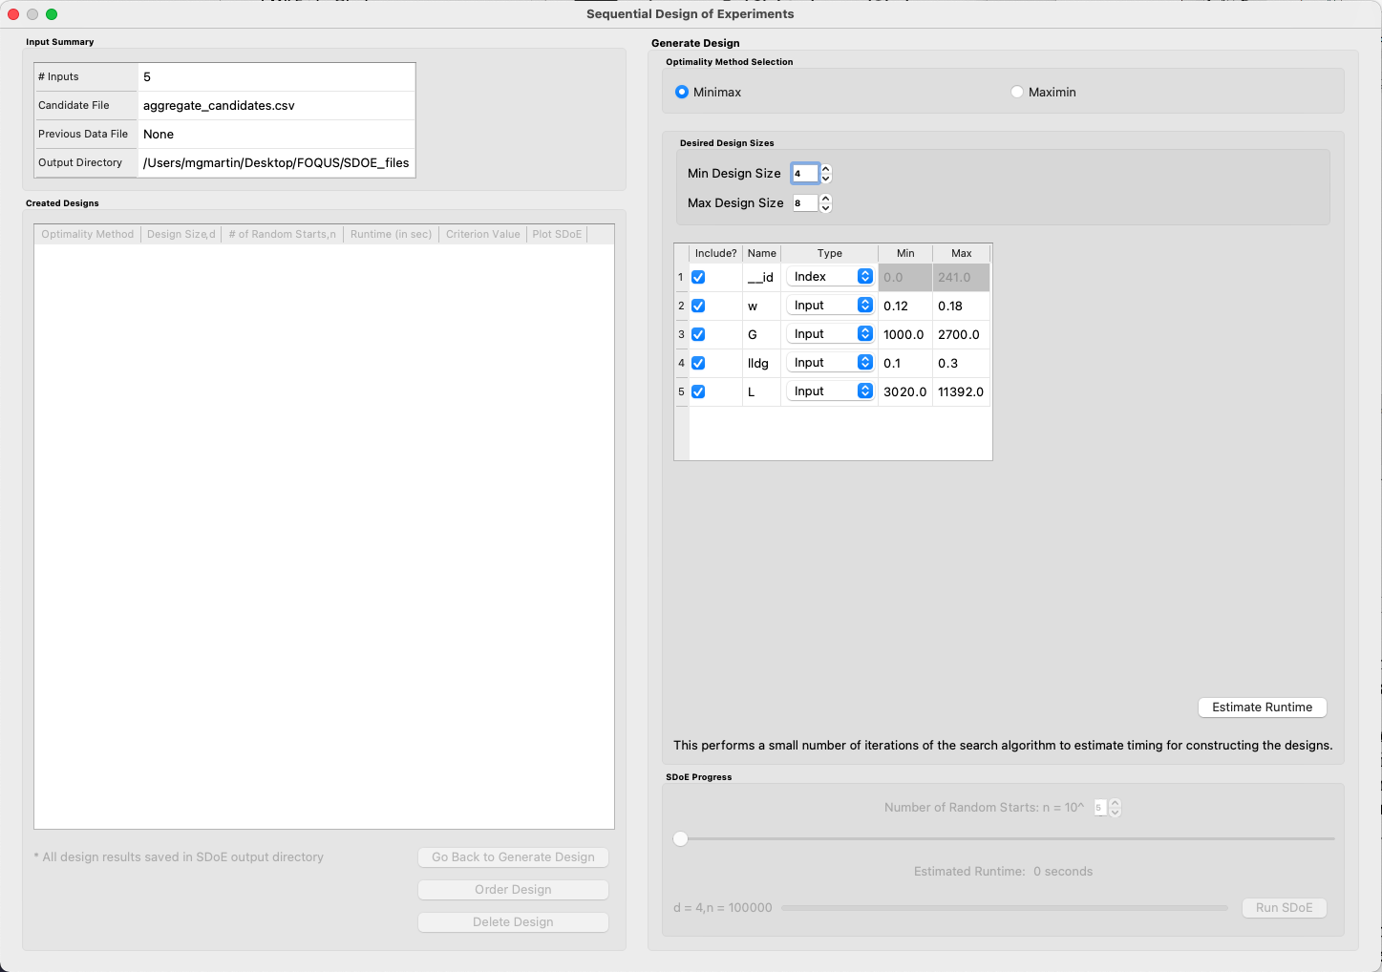Click the Criterion Value column header
Viewport: 1382px width, 972px height.
click(x=482, y=234)
